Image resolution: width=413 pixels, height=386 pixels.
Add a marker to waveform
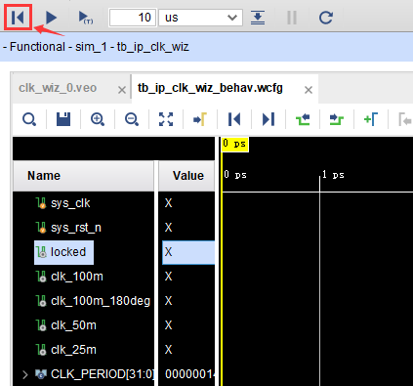(371, 119)
